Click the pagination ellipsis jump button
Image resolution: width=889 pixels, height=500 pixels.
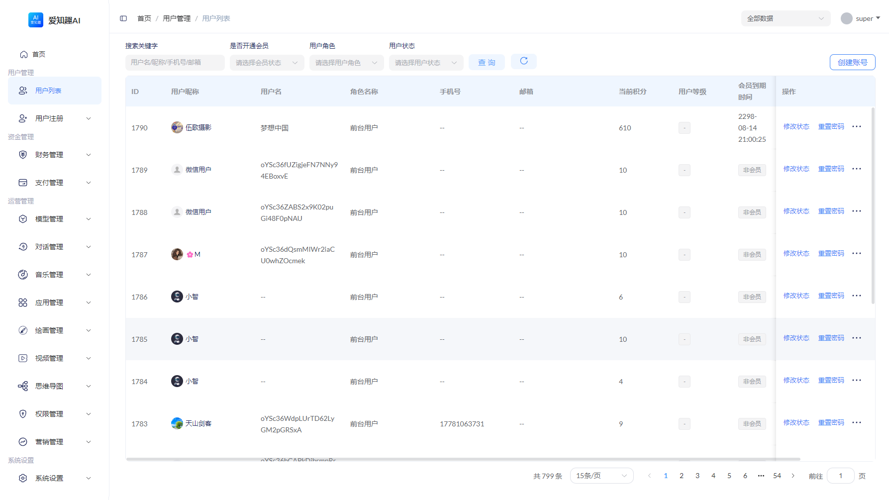[x=761, y=476]
